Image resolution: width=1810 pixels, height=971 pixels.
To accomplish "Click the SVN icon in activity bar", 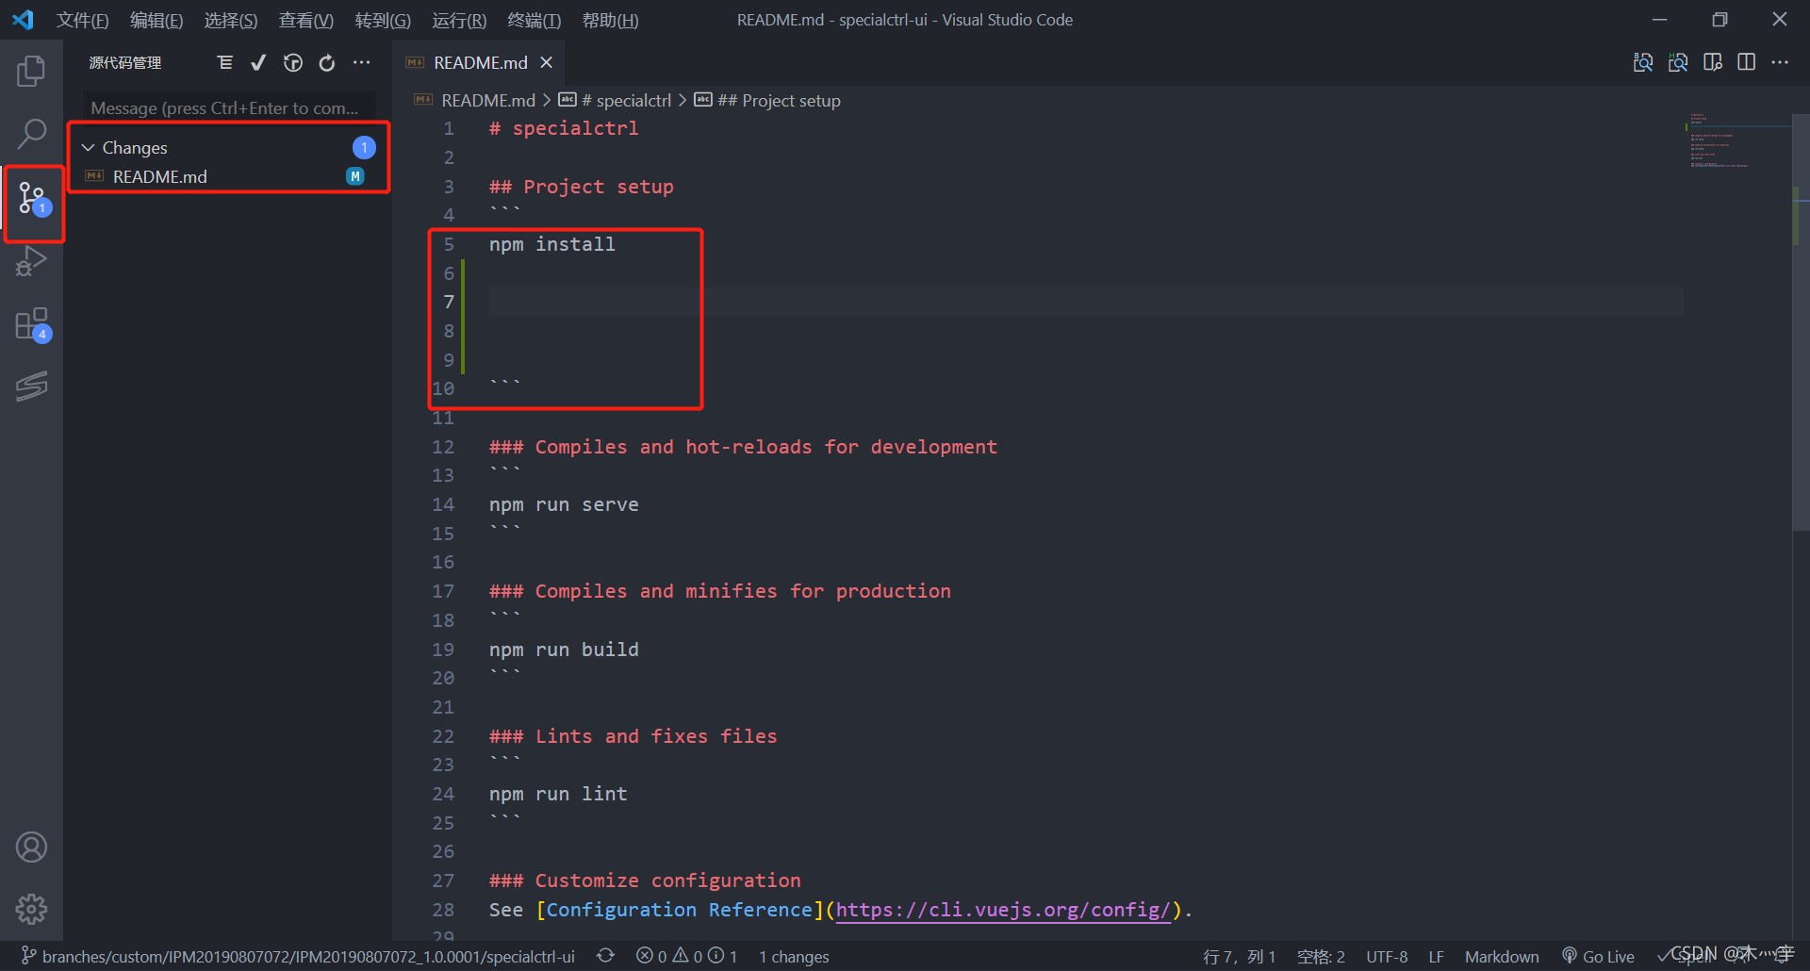I will pos(31,386).
